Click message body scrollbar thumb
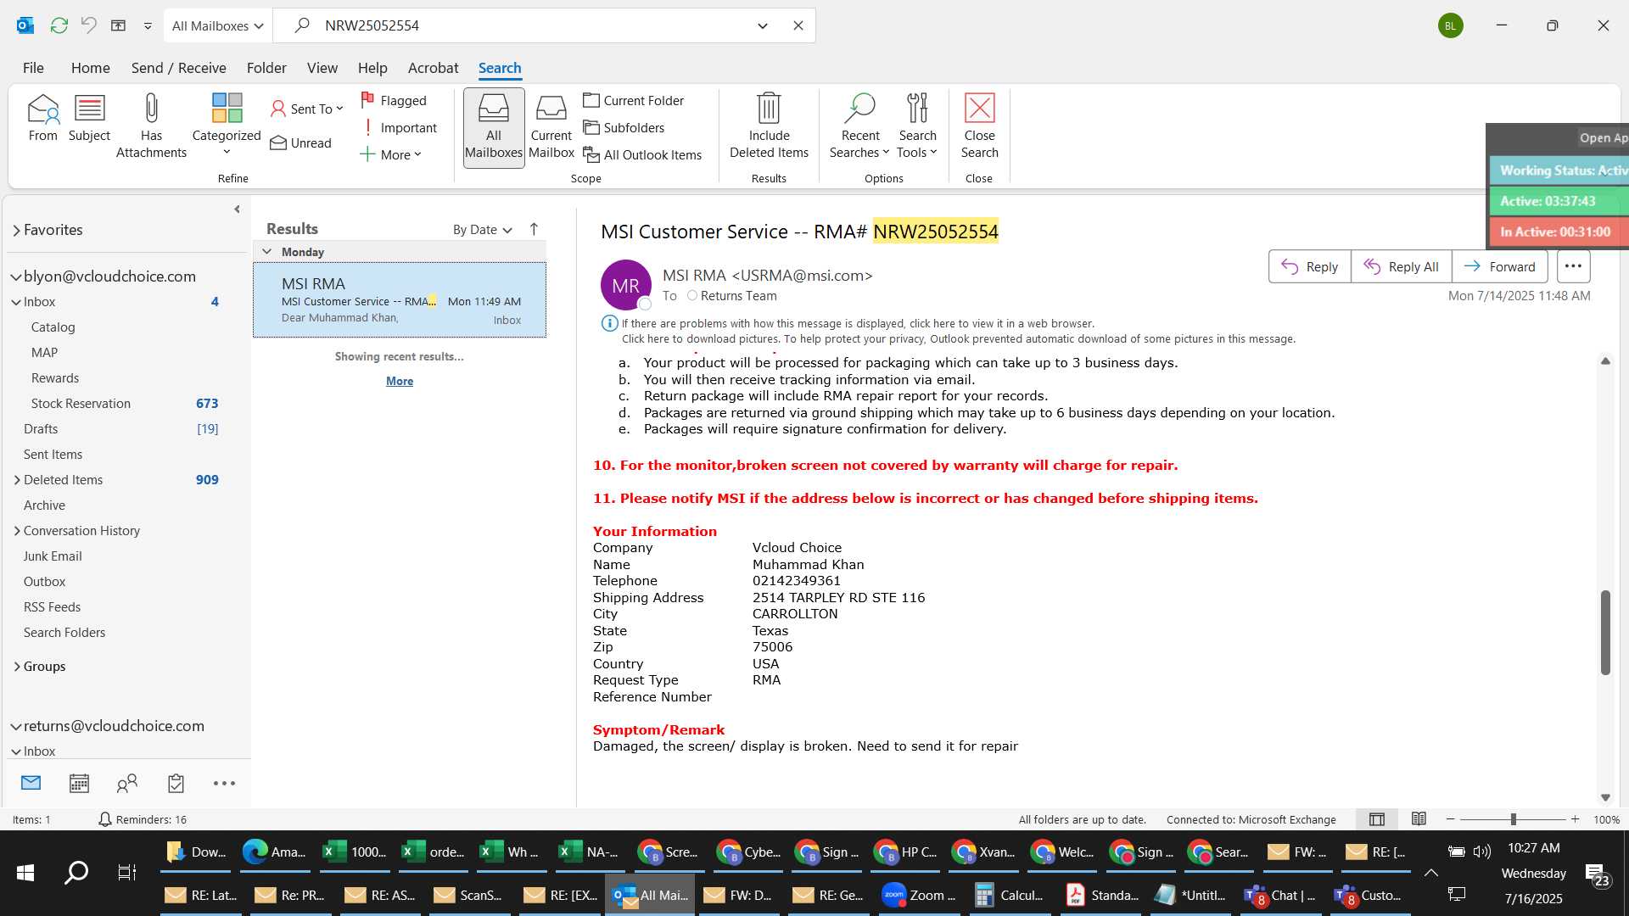Viewport: 1629px width, 916px height. (x=1605, y=632)
